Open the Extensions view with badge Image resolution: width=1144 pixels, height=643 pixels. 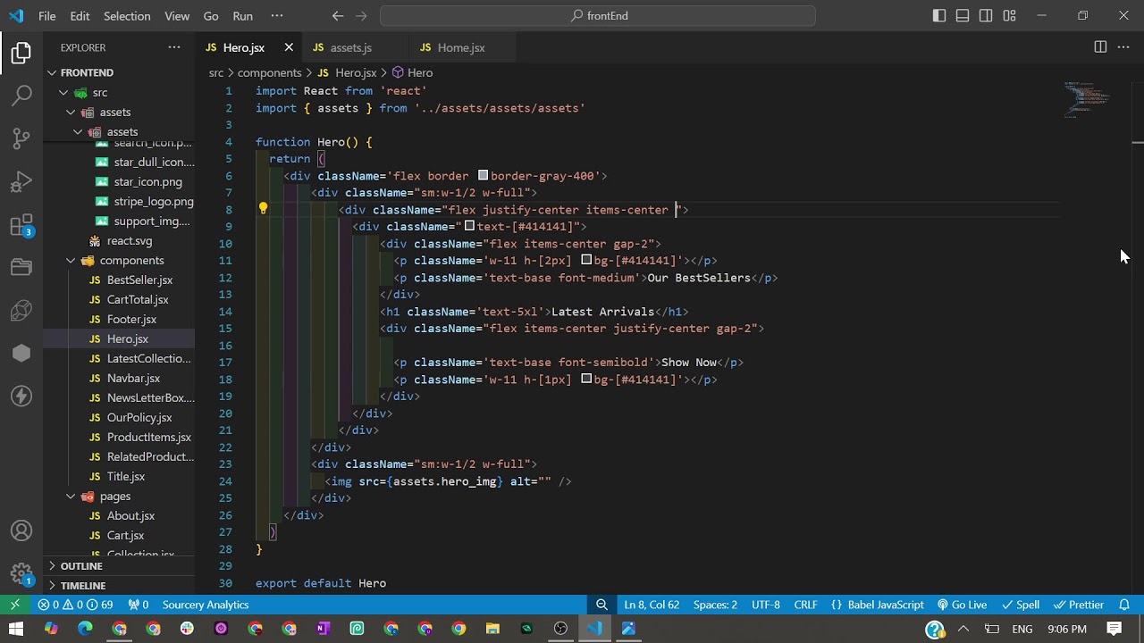coord(21,225)
